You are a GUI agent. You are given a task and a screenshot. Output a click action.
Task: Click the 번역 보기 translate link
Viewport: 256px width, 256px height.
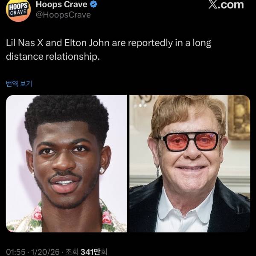(19, 84)
